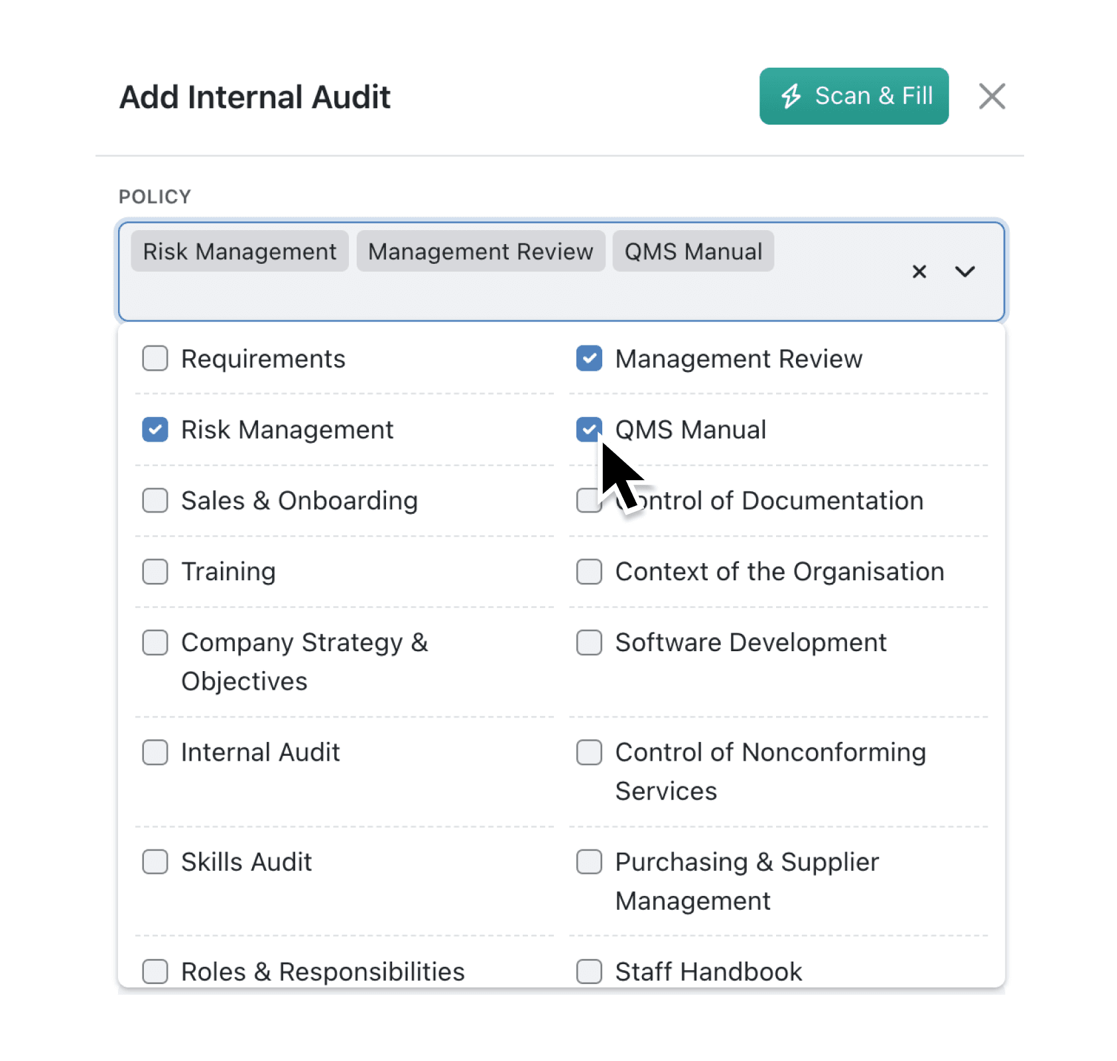Enable Control of Nonconforming Services
The height and width of the screenshot is (1061, 1117).
[x=589, y=752]
